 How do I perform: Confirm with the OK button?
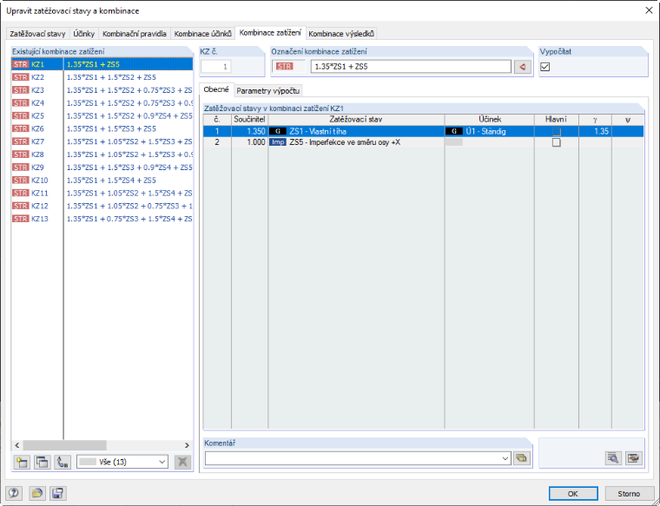pyautogui.click(x=573, y=493)
